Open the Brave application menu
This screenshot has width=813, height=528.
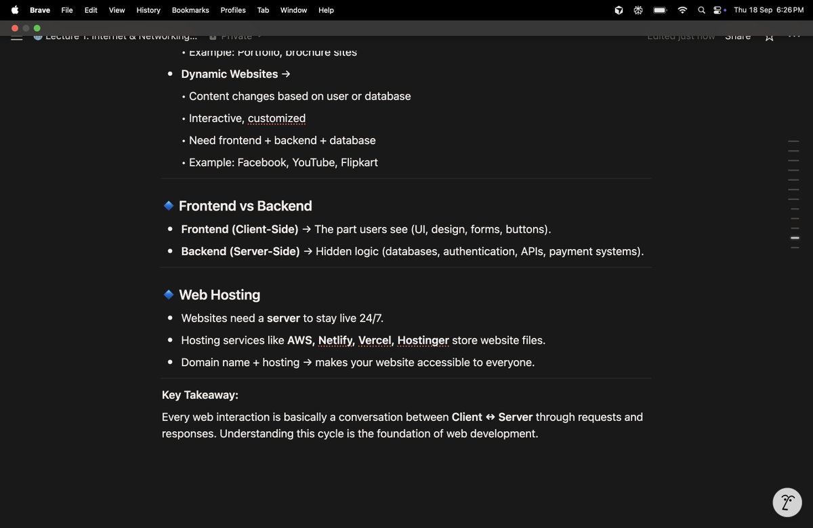[x=40, y=10]
